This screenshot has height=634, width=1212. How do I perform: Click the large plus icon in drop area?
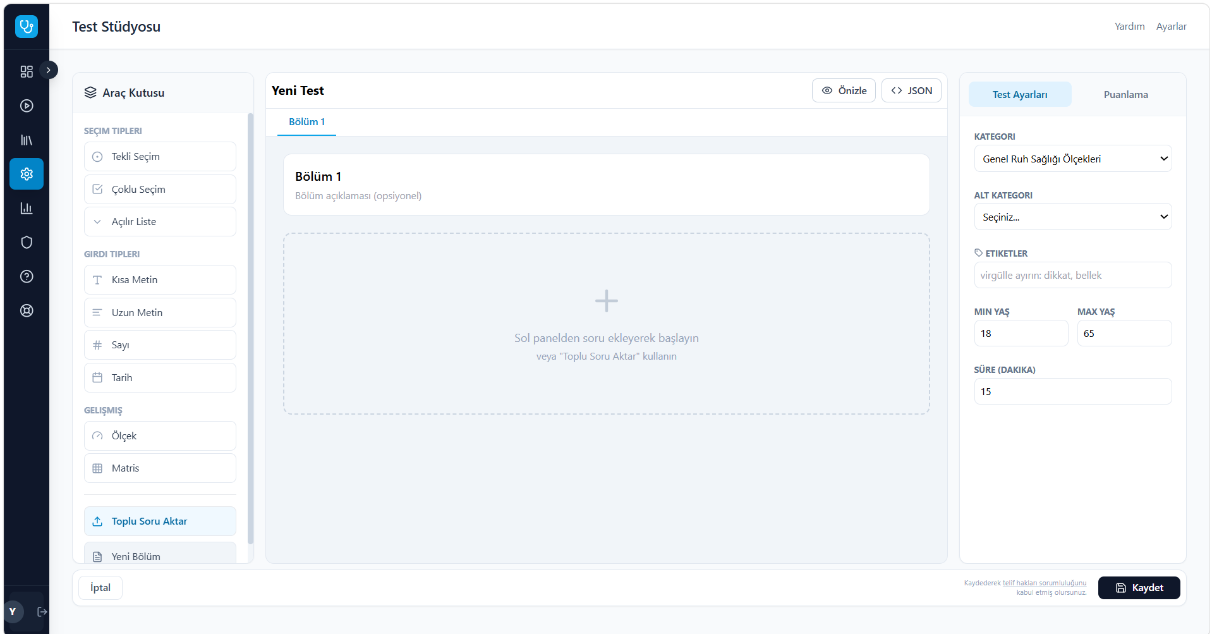click(606, 301)
